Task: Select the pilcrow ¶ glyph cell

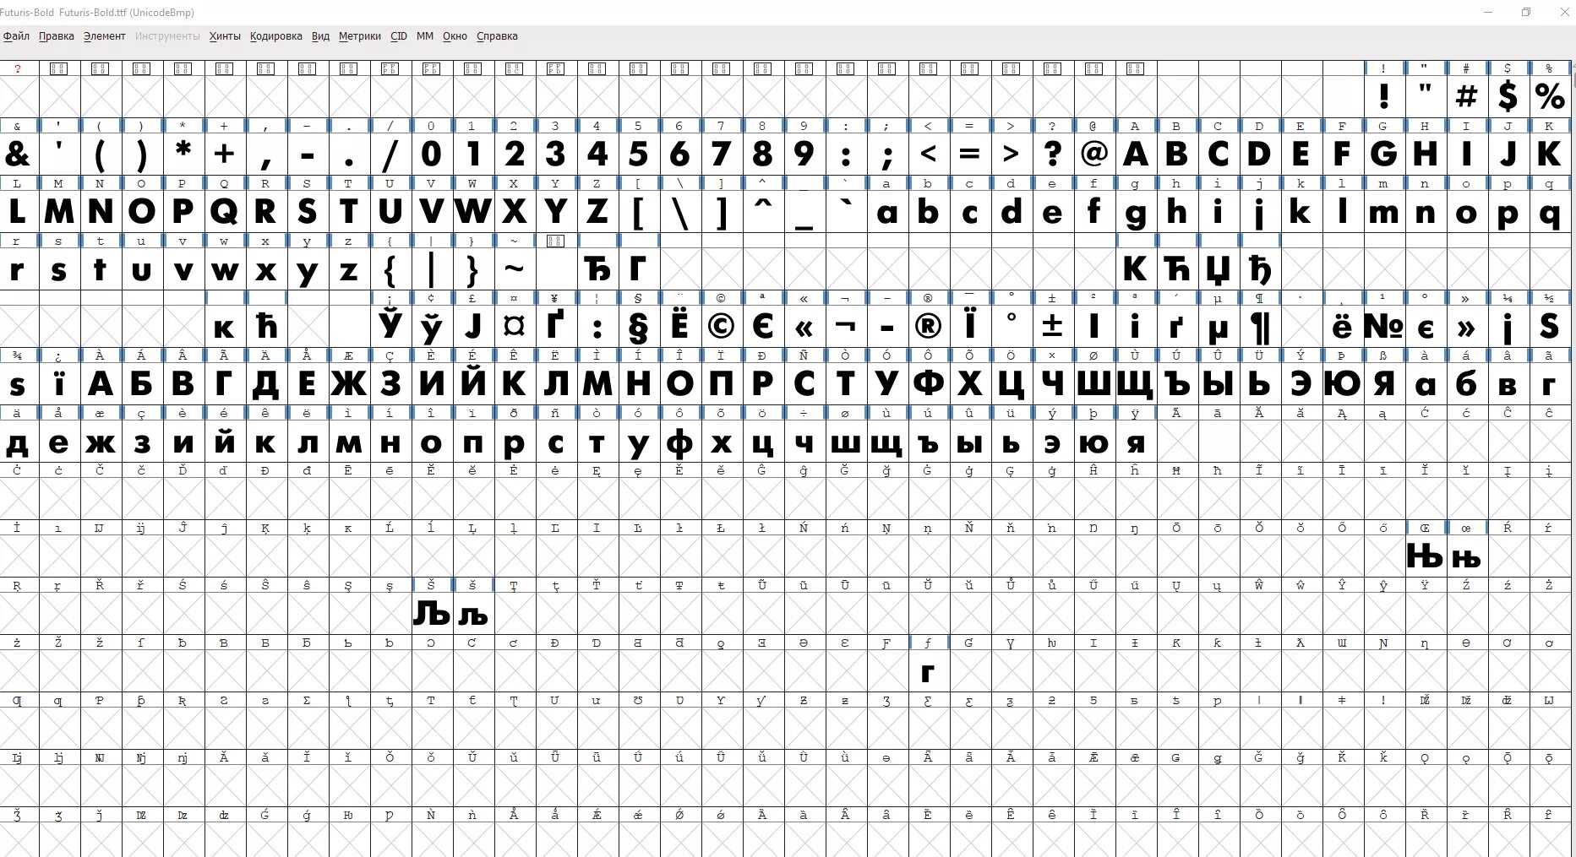Action: [1260, 327]
